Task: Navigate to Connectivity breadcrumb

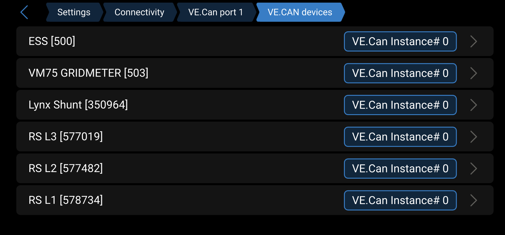Action: click(x=139, y=12)
